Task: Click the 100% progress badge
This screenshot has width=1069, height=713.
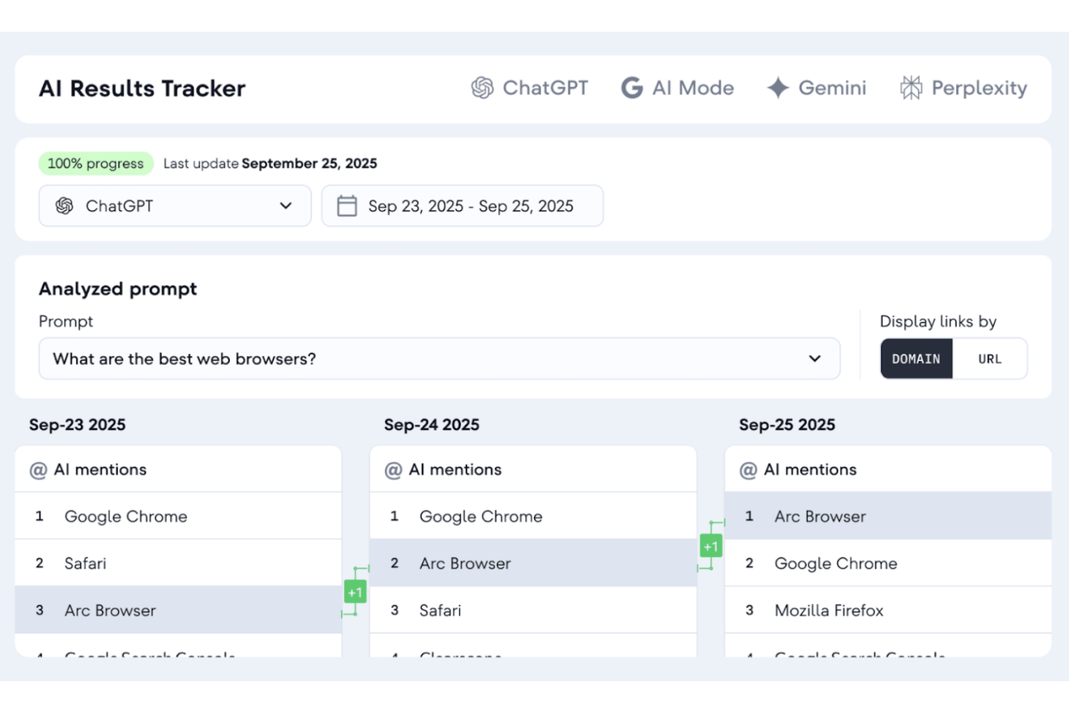Action: tap(95, 163)
